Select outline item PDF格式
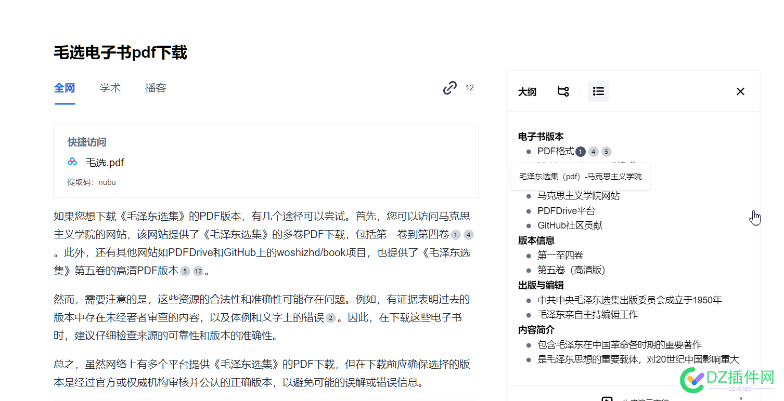The width and height of the screenshot is (784, 401). pos(556,151)
